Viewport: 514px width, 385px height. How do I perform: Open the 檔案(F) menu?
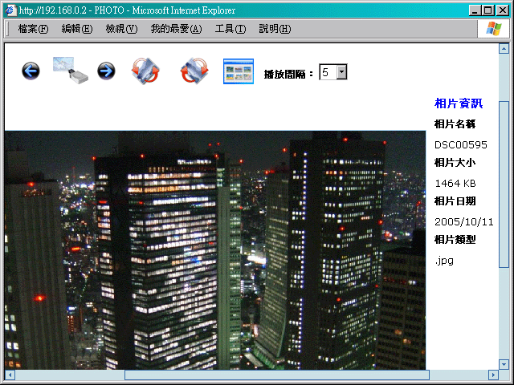click(33, 29)
